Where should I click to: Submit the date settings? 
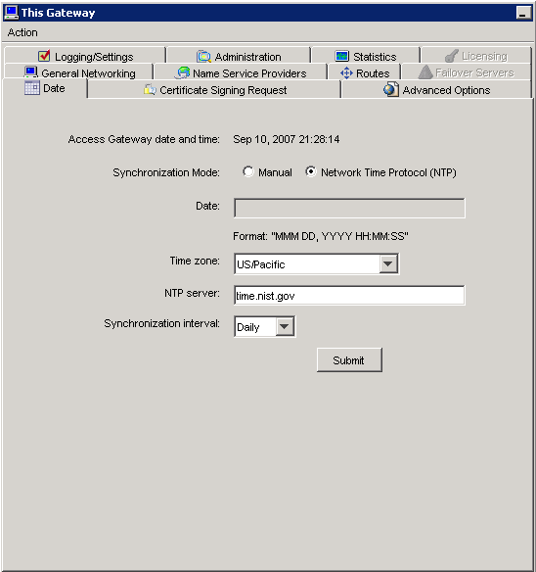click(349, 360)
